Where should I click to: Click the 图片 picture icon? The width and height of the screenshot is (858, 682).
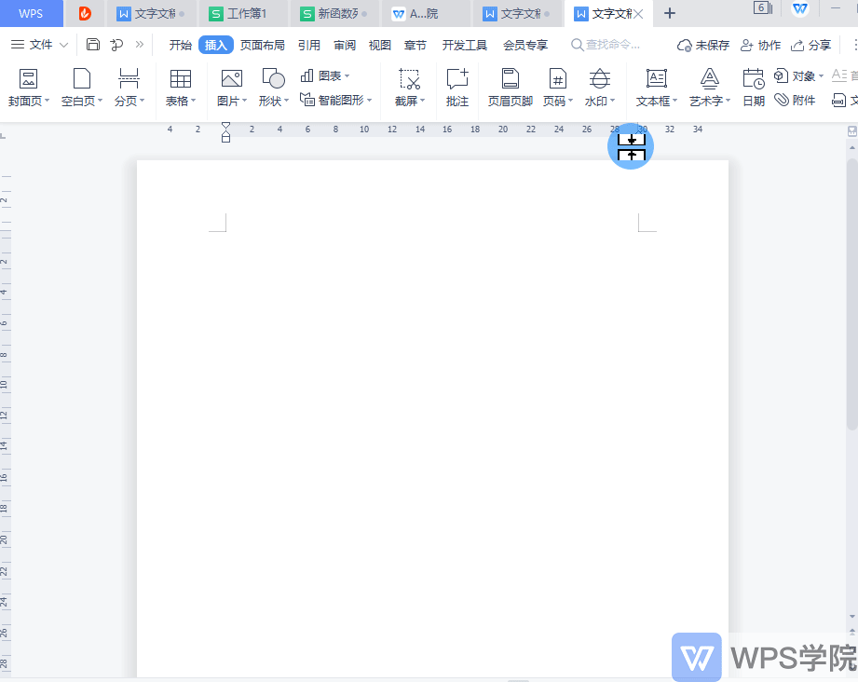coord(231,79)
